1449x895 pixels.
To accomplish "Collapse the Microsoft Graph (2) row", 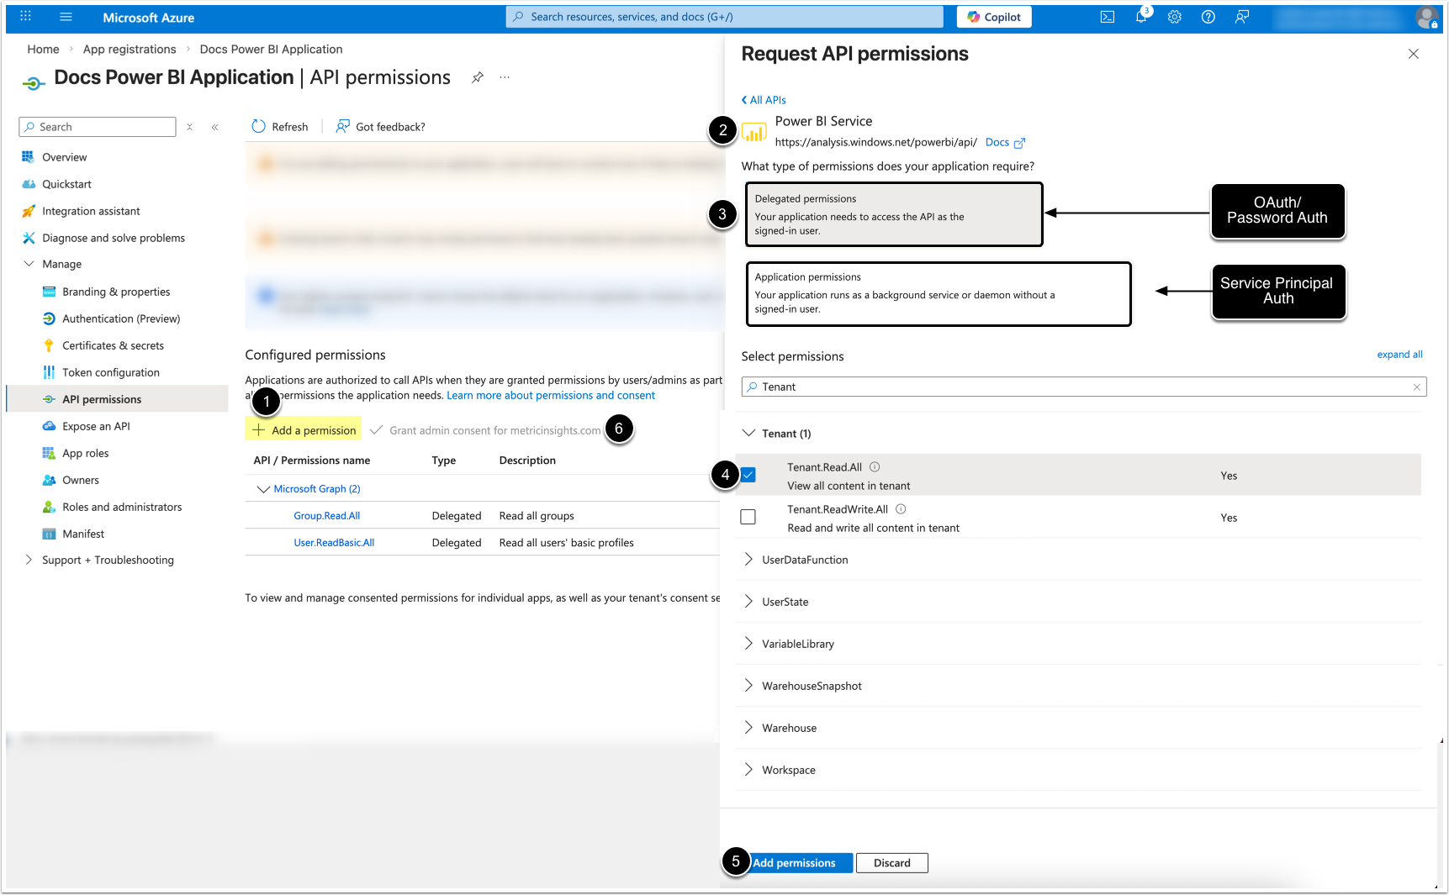I will [x=263, y=489].
